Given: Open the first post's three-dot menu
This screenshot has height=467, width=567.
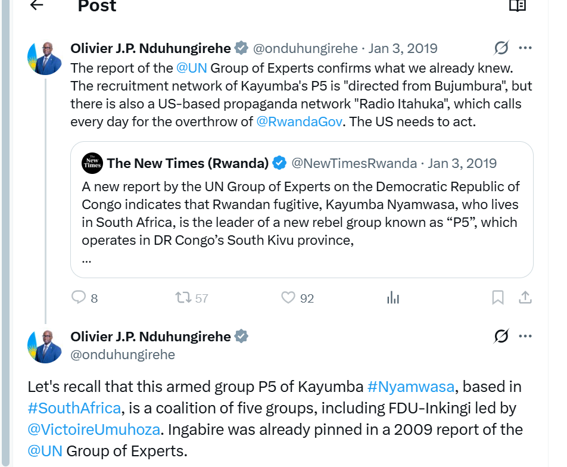Looking at the screenshot, I should click(525, 48).
